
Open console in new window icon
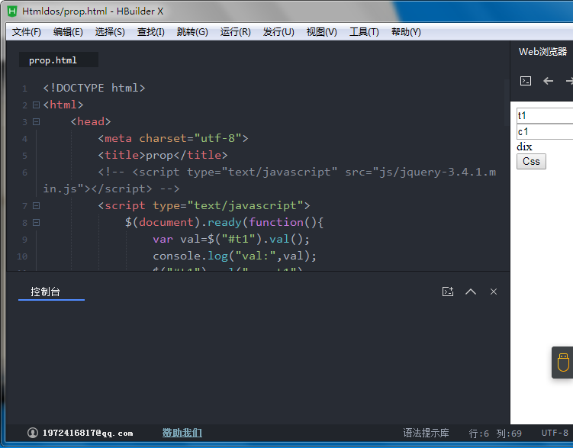[448, 292]
